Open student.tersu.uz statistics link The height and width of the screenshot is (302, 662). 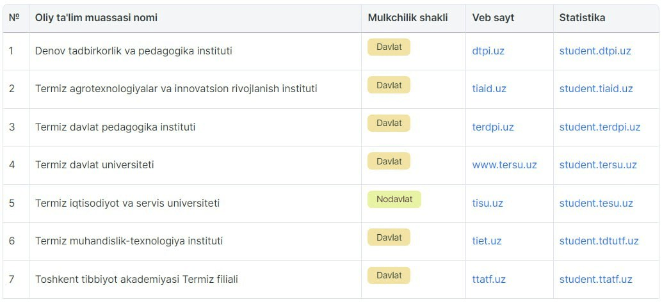point(598,165)
